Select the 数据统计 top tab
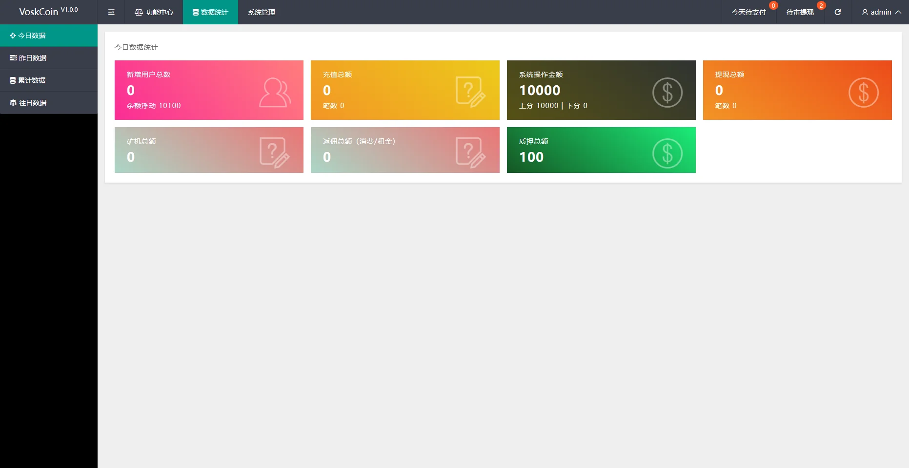 point(210,12)
